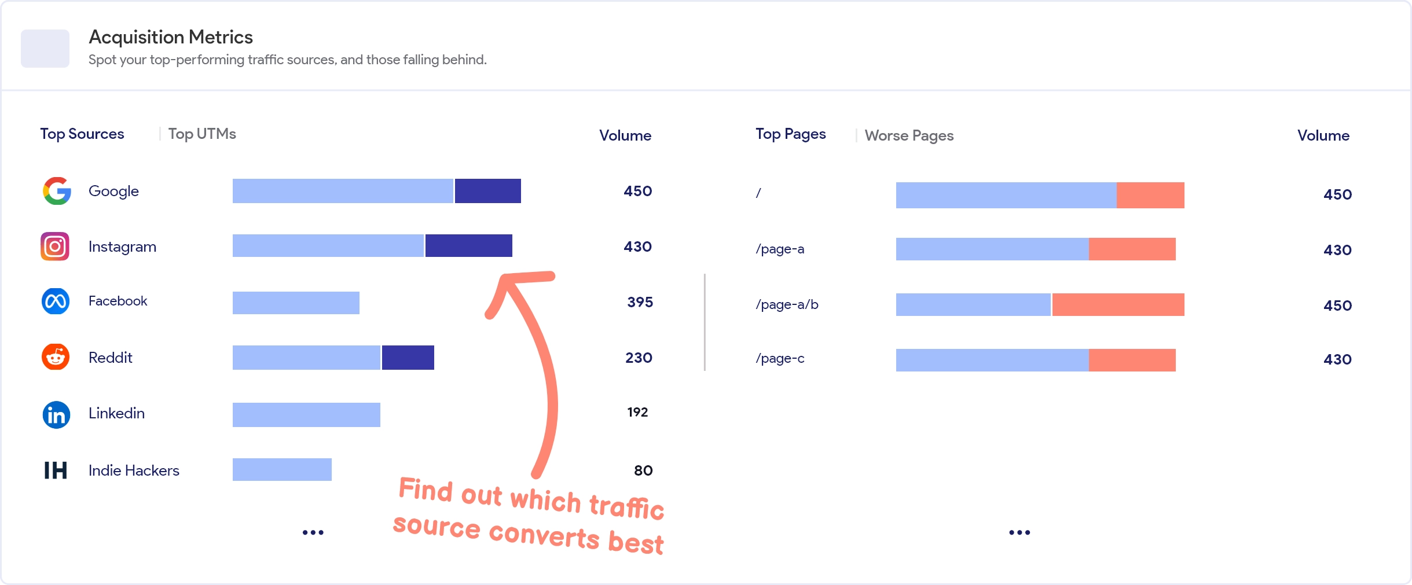Click Instagram's volume value 430

tap(638, 246)
